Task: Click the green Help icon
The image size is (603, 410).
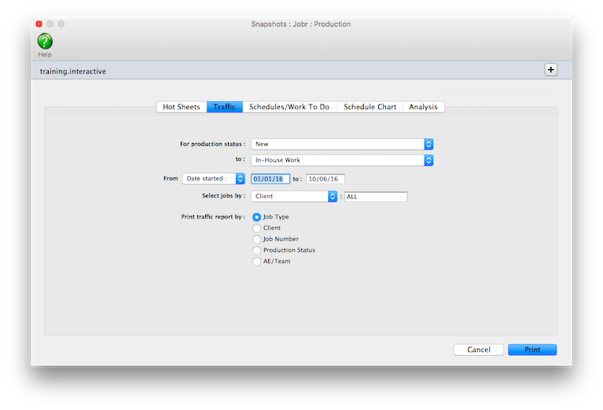Action: pyautogui.click(x=45, y=42)
